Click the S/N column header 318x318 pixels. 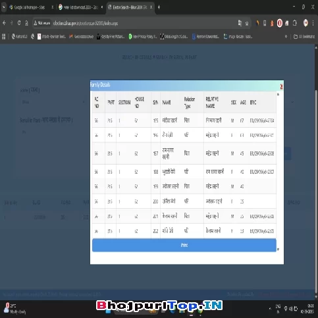[x=155, y=103]
